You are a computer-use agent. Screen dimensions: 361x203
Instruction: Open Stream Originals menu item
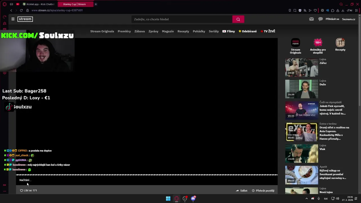102,31
